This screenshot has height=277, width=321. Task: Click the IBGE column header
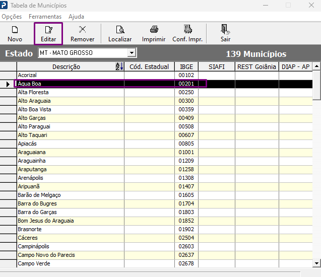point(186,66)
